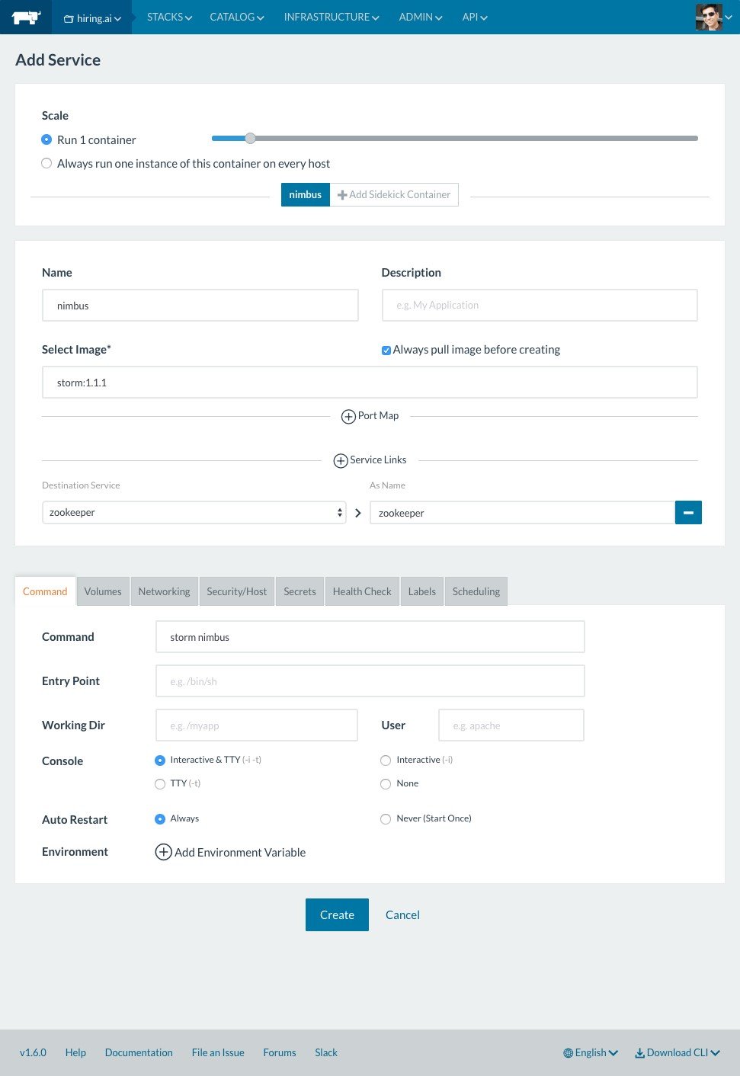Open the Documentation footer link
Image resolution: width=740 pixels, height=1076 pixels.
click(x=139, y=1053)
